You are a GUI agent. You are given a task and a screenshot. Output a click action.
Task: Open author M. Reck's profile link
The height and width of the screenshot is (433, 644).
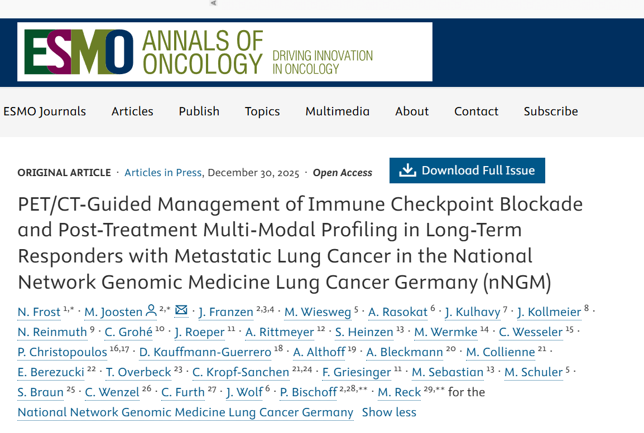point(400,393)
